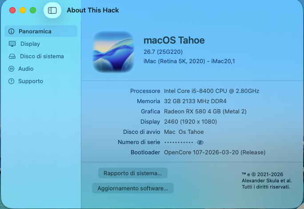Click the Disco di avvio label
The image size is (304, 209).
tap(141, 132)
